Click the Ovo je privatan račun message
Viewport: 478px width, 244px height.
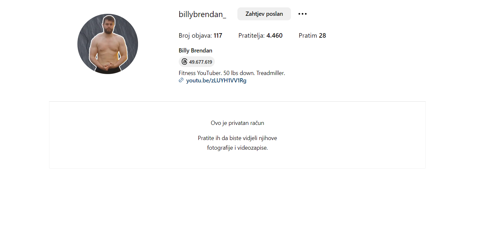coord(237,123)
